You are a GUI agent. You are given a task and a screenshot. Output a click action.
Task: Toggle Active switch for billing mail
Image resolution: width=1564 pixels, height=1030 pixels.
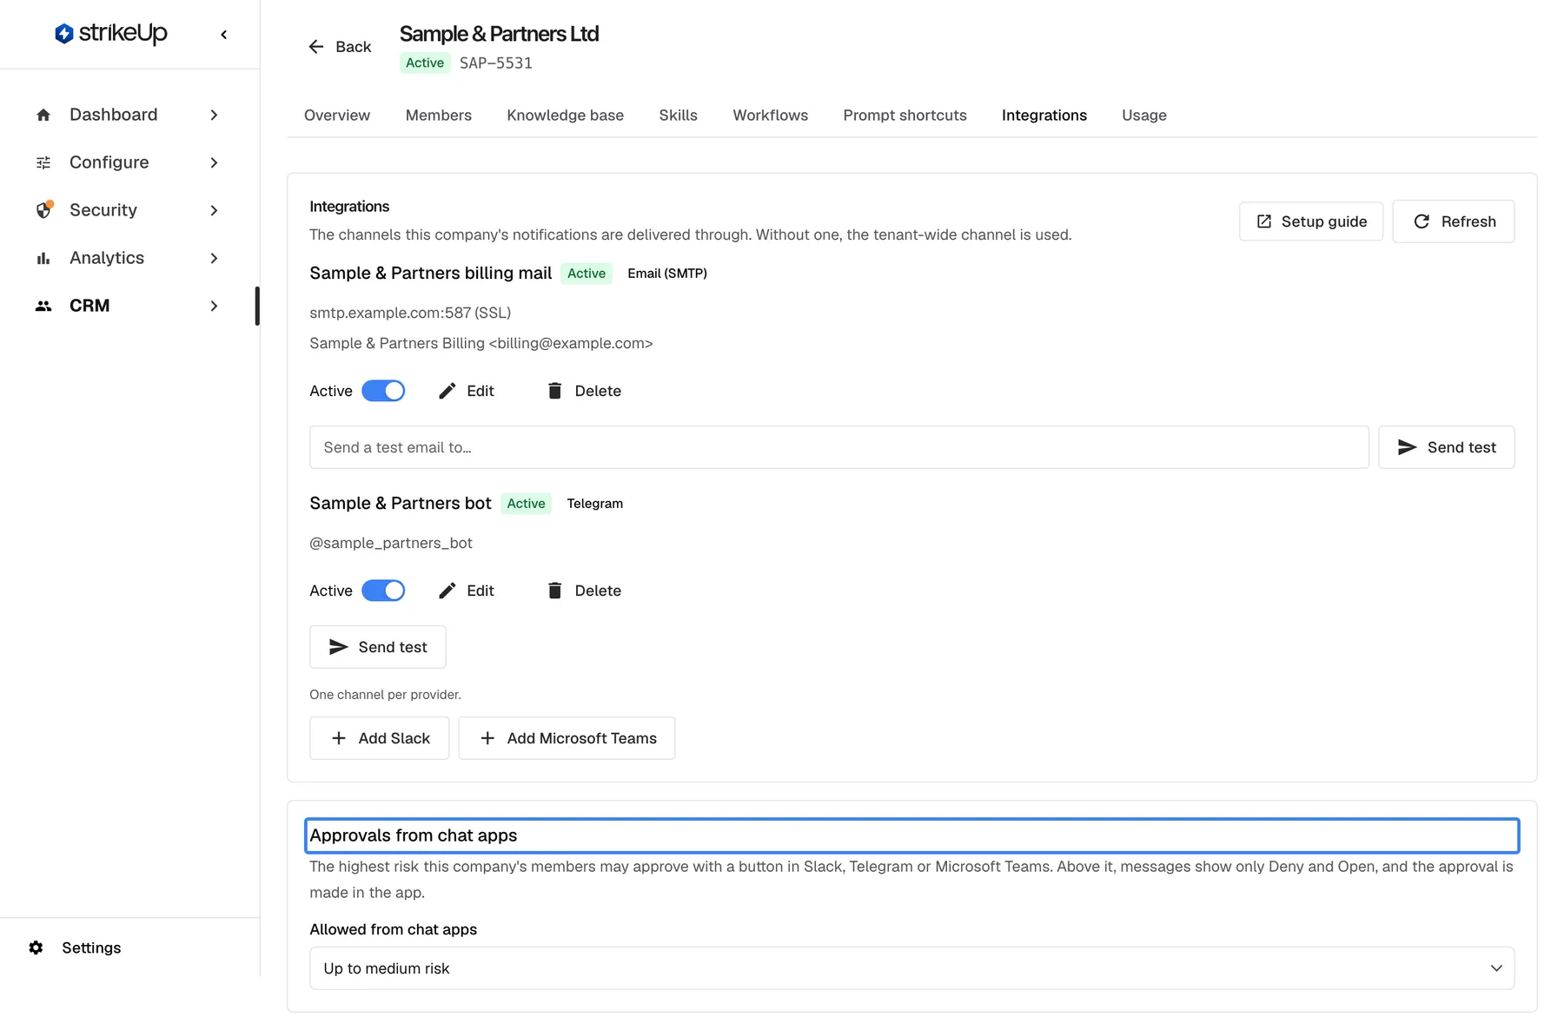pos(383,391)
